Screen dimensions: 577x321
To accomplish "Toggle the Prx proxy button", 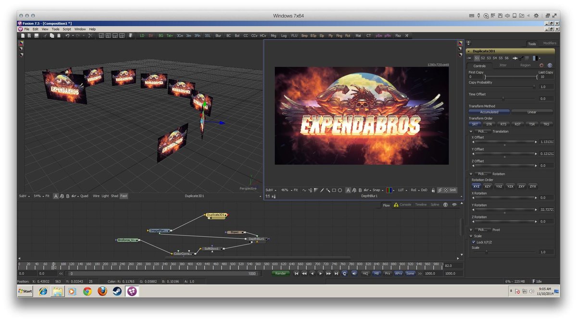I will pyautogui.click(x=388, y=273).
